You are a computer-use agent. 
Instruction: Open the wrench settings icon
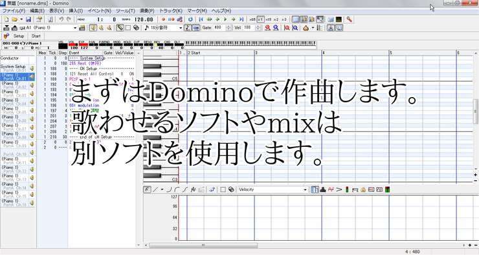click(349, 19)
